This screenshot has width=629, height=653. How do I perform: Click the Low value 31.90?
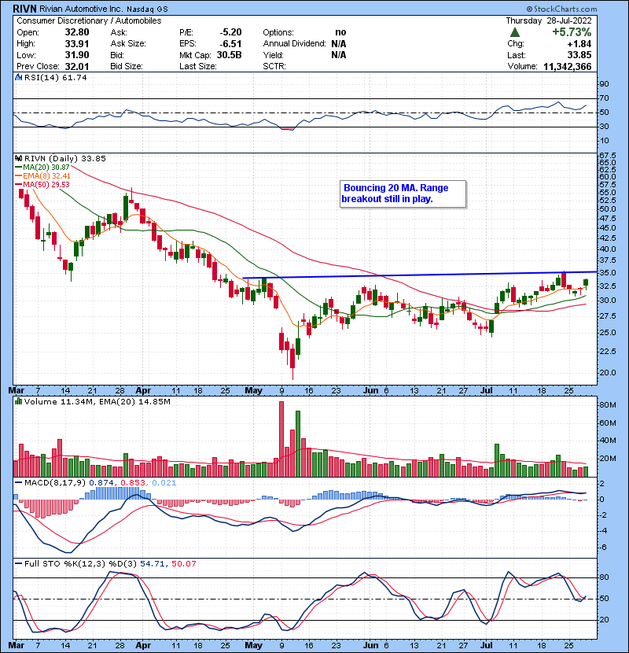coord(77,55)
